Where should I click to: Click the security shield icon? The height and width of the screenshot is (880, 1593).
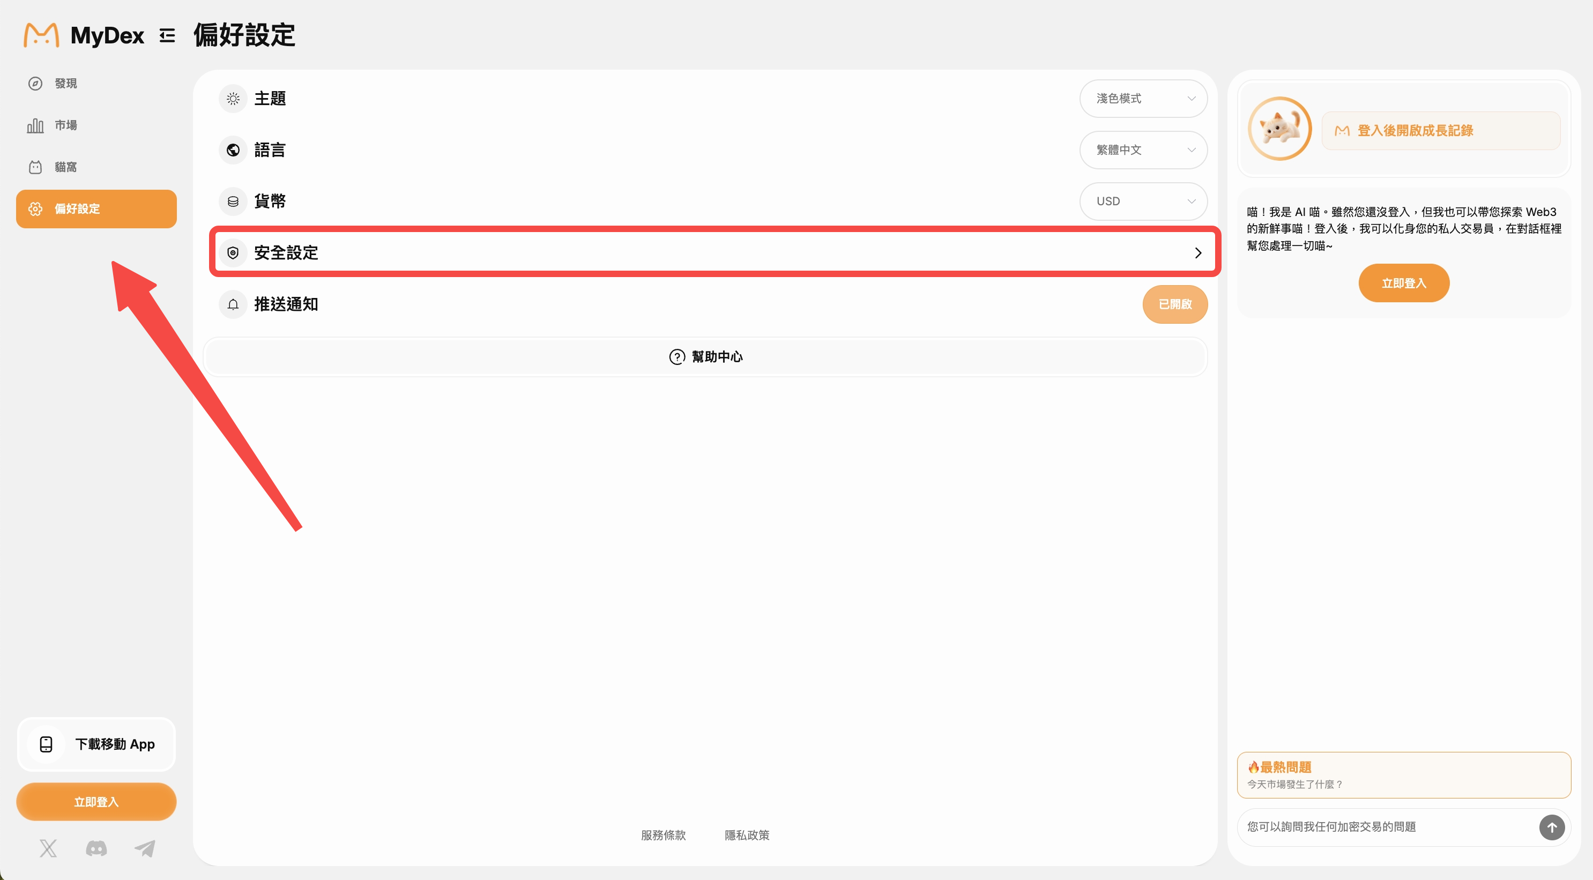point(233,253)
